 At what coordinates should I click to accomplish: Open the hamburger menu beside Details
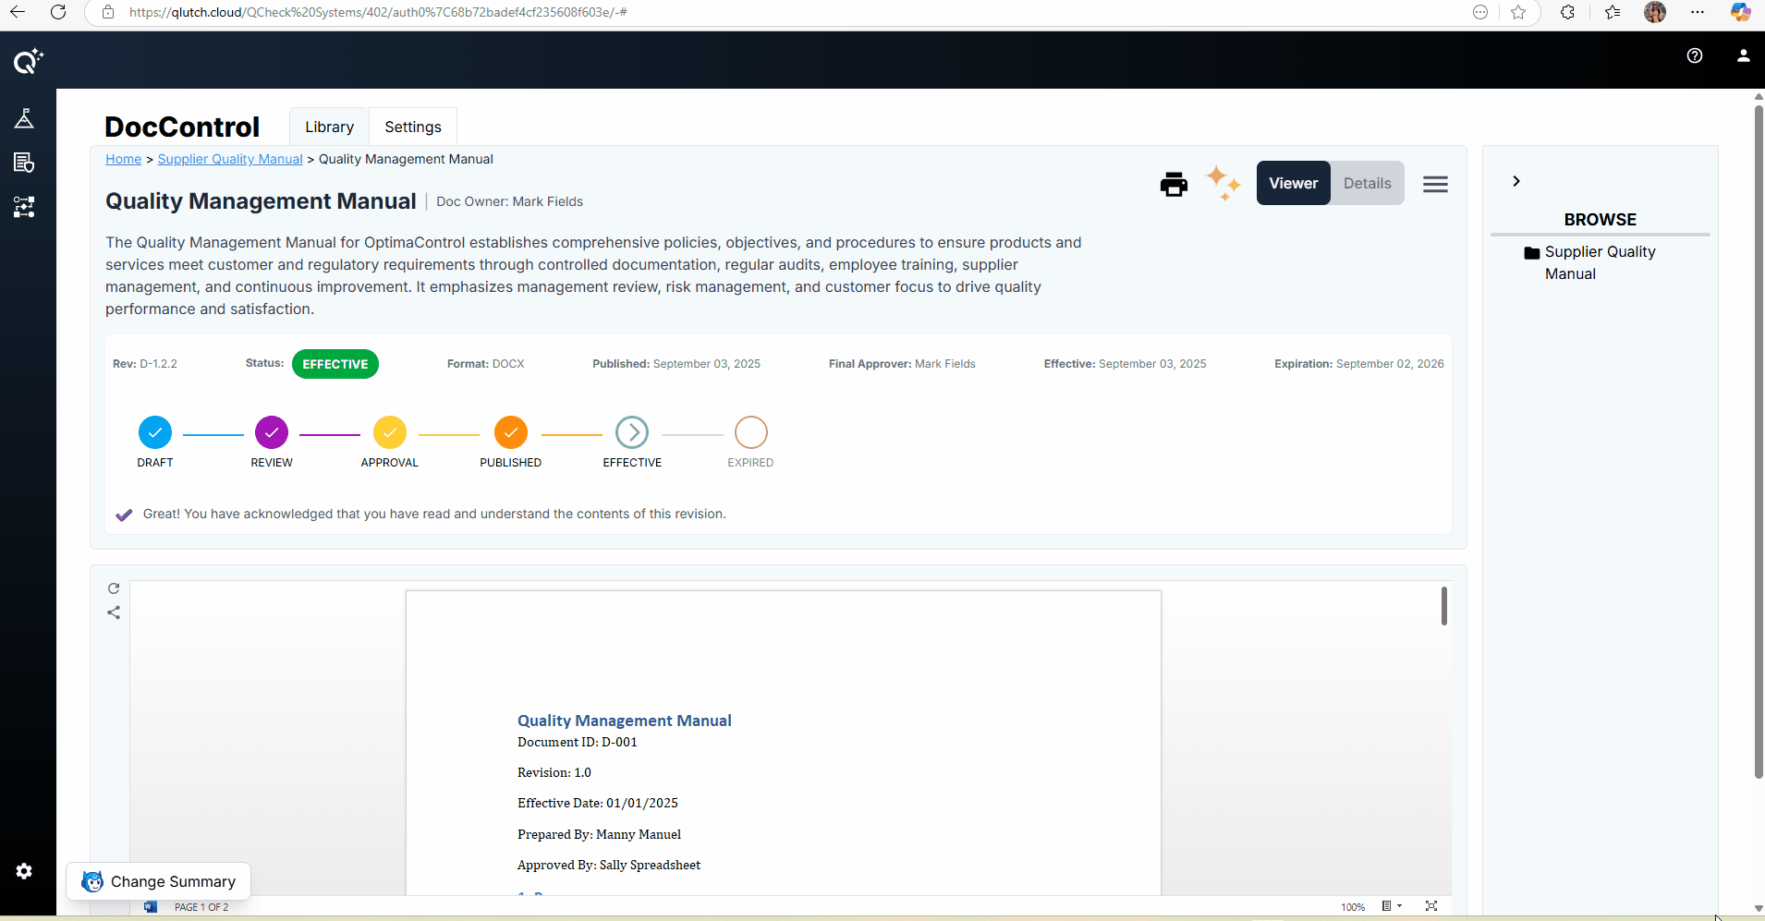pos(1435,185)
